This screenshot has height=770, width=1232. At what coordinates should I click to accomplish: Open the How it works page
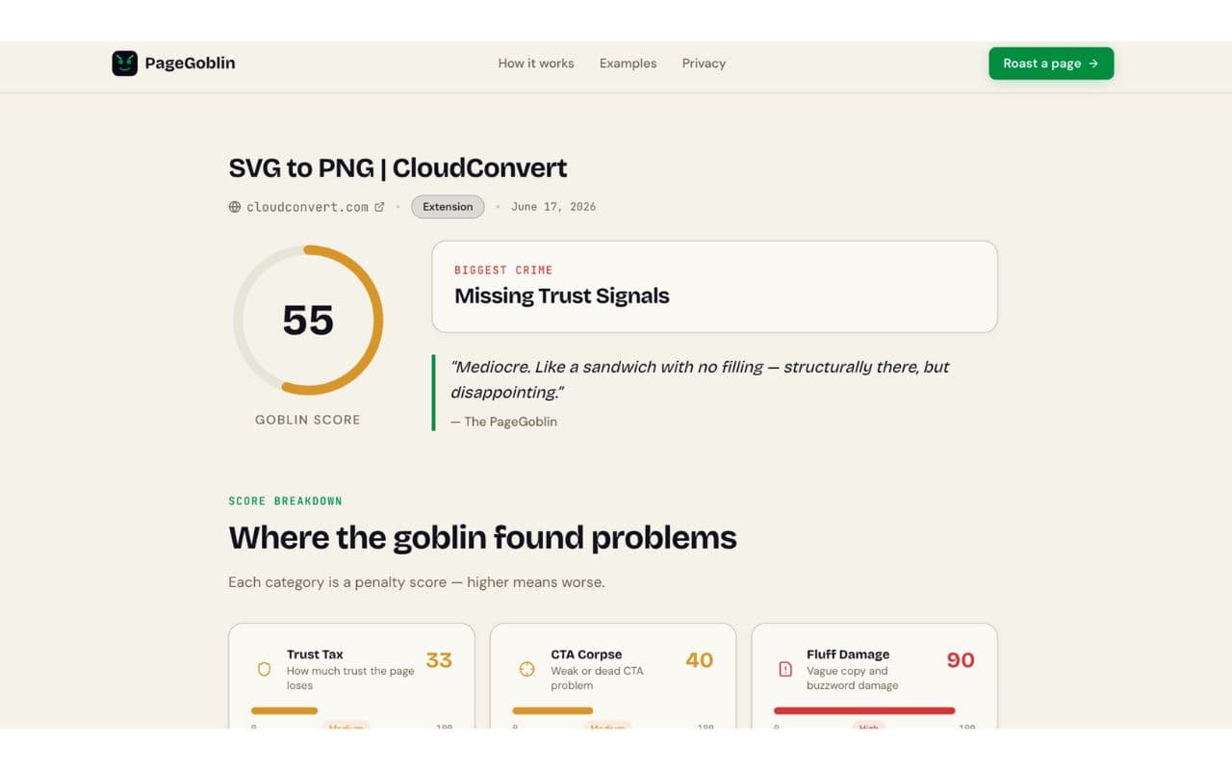click(x=536, y=64)
